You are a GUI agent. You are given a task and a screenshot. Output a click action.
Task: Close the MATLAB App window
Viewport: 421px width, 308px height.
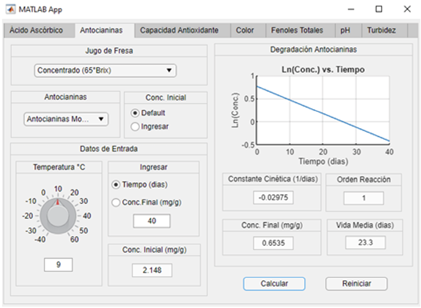407,9
